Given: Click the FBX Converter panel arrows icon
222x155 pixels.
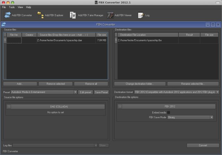Looking at the screenshot, I should (4, 24).
